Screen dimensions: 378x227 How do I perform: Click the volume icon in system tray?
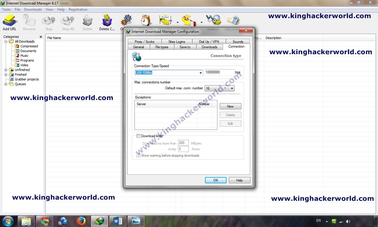click(348, 221)
